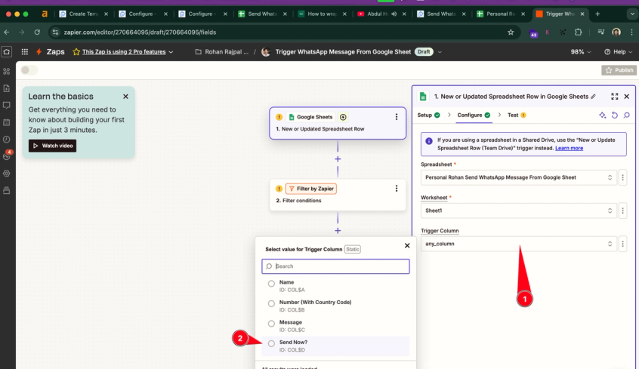This screenshot has width=639, height=369.
Task: Reload the page with the refresh icon
Action: tap(37, 32)
